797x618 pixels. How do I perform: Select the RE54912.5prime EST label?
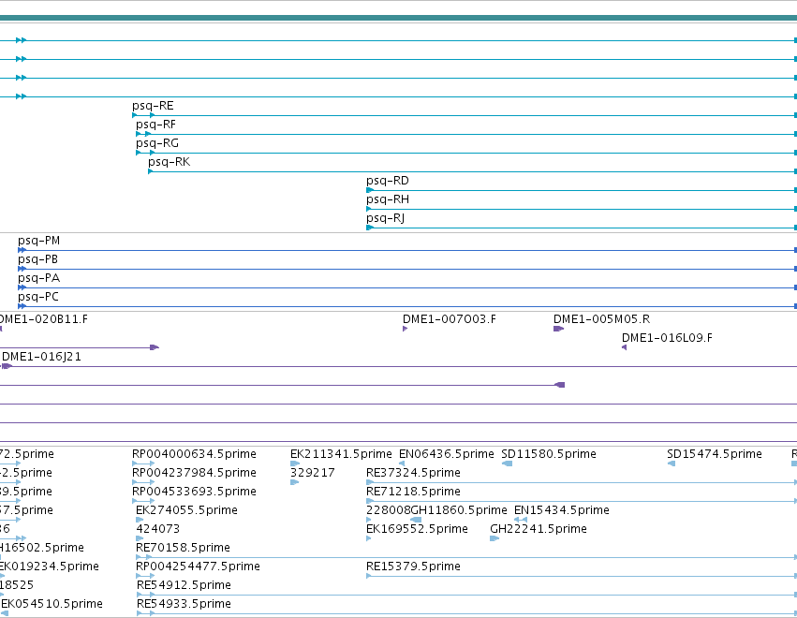(x=184, y=585)
